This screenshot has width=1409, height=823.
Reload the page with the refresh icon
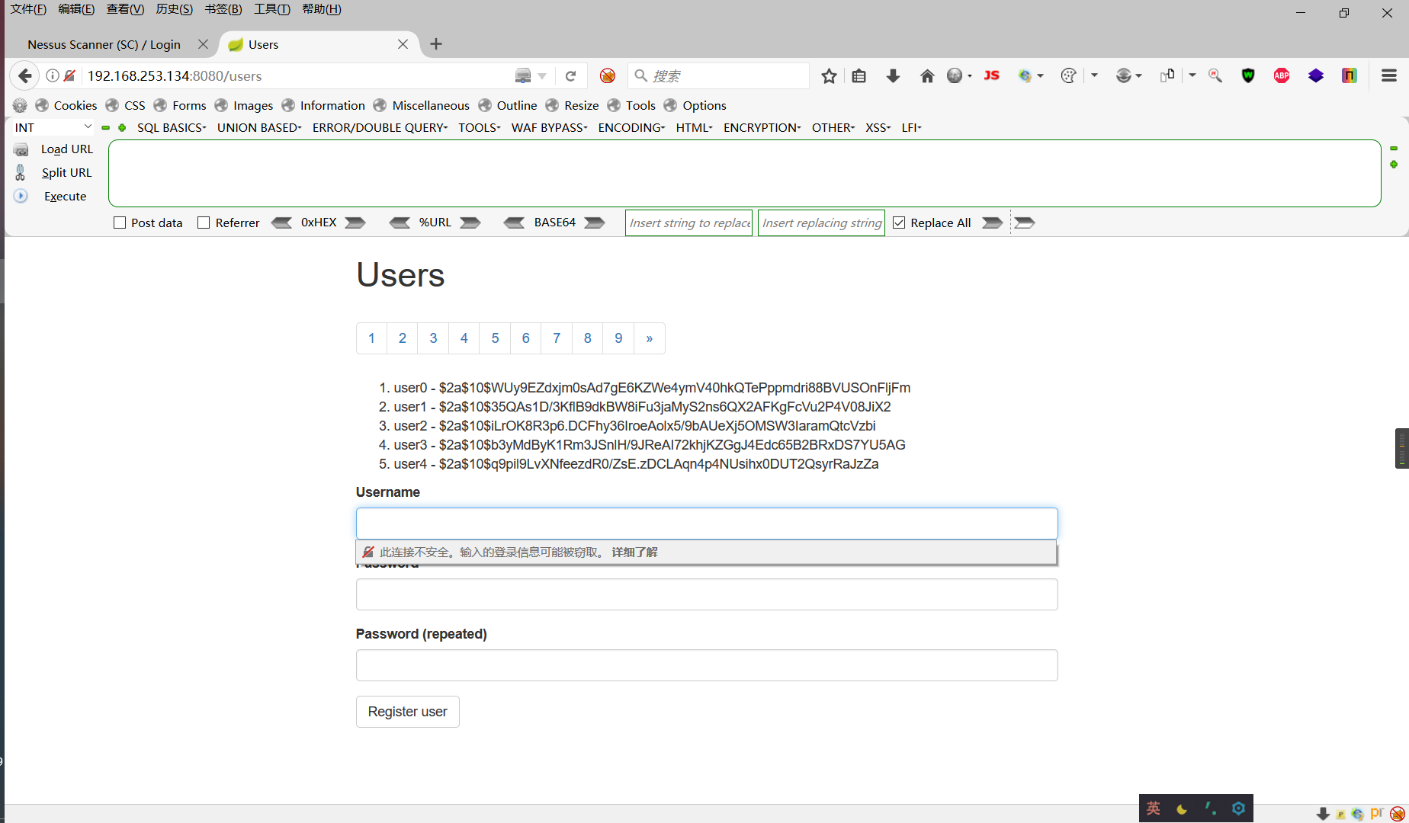pos(570,75)
